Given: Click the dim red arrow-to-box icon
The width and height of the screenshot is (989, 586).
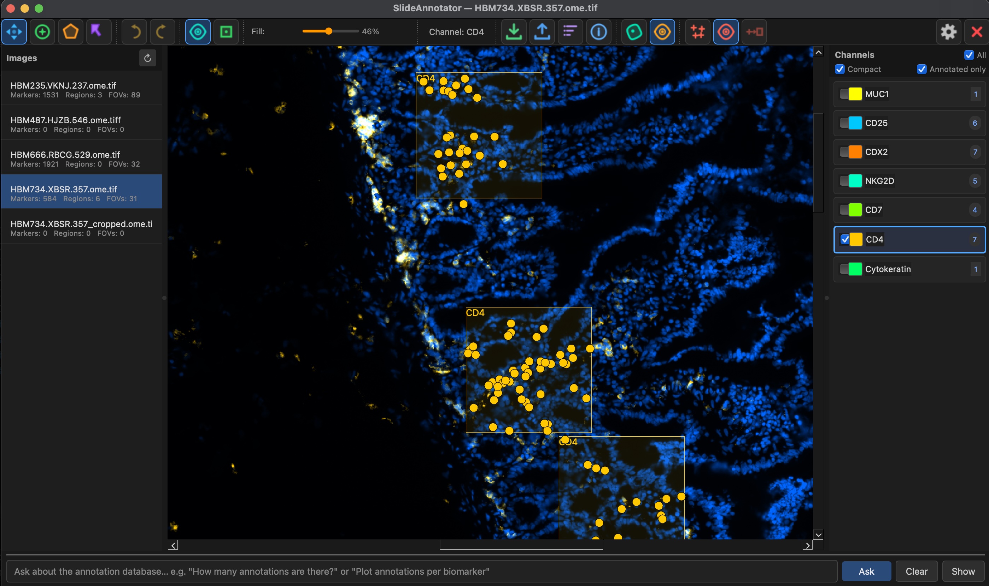Looking at the screenshot, I should [x=754, y=31].
